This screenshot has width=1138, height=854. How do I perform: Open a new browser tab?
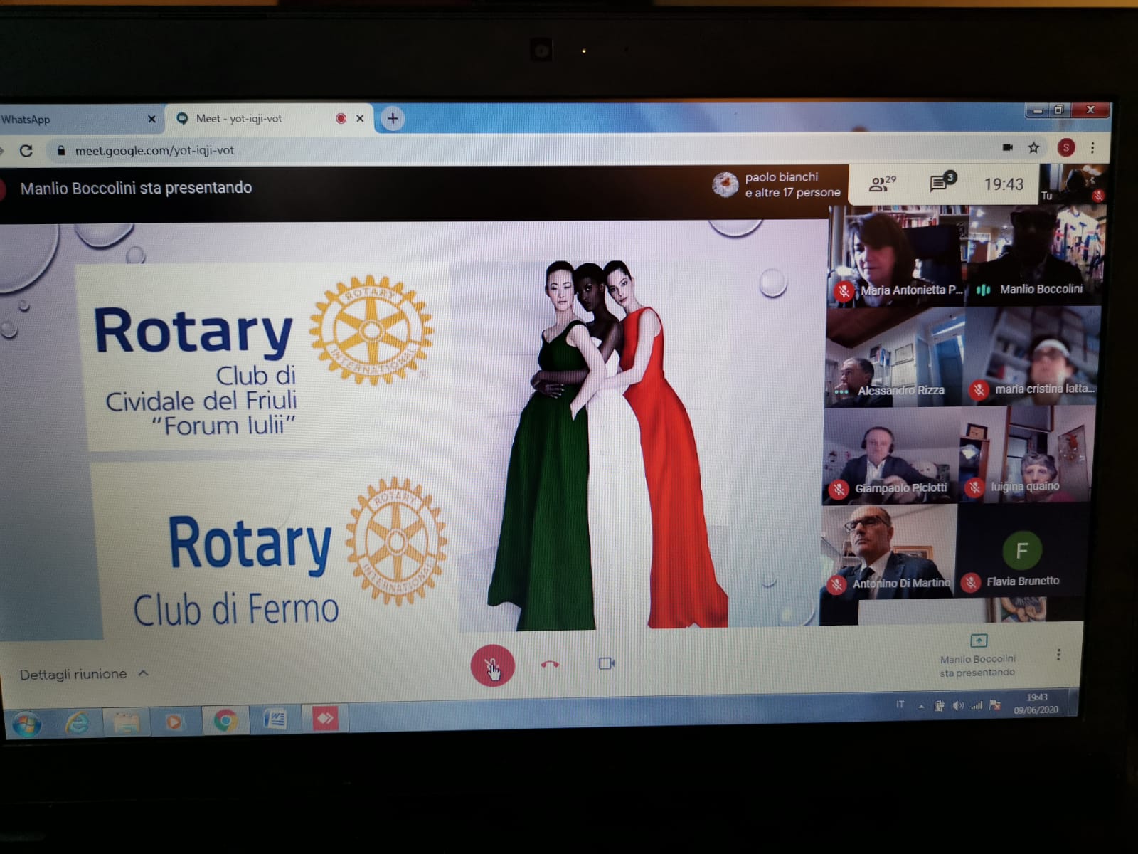[393, 118]
